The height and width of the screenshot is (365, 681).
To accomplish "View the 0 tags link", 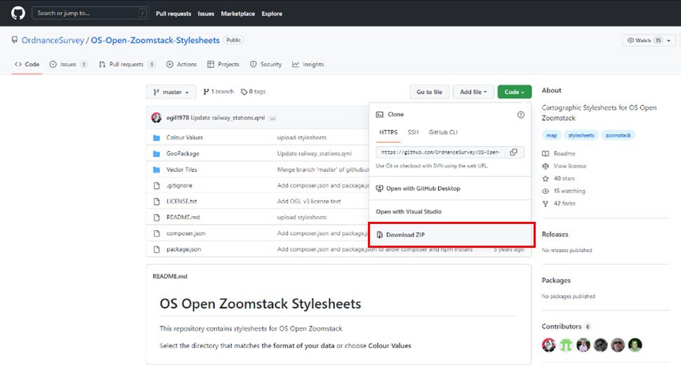I will coord(253,91).
